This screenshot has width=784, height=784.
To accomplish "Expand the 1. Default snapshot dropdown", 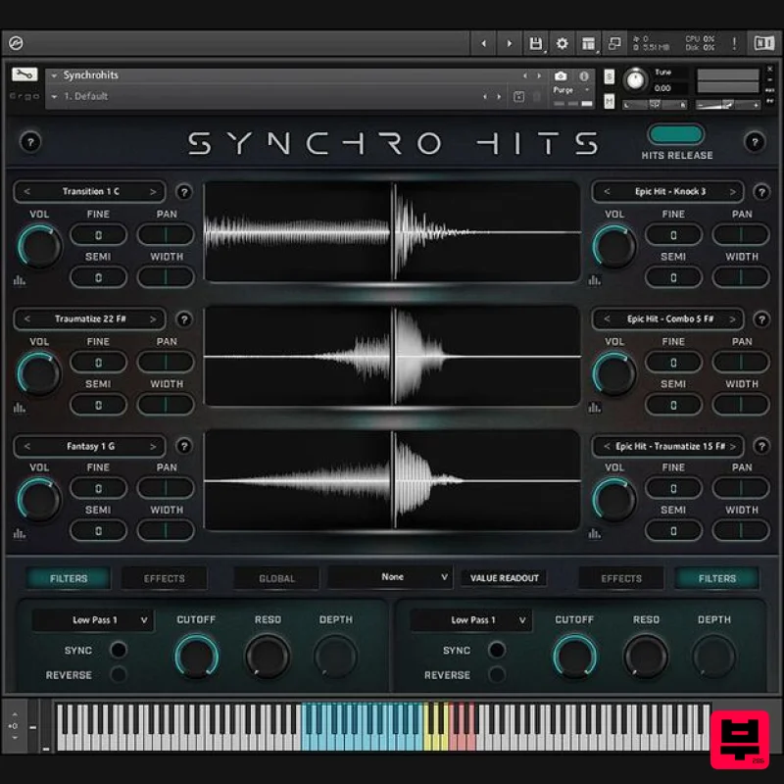I will [54, 96].
